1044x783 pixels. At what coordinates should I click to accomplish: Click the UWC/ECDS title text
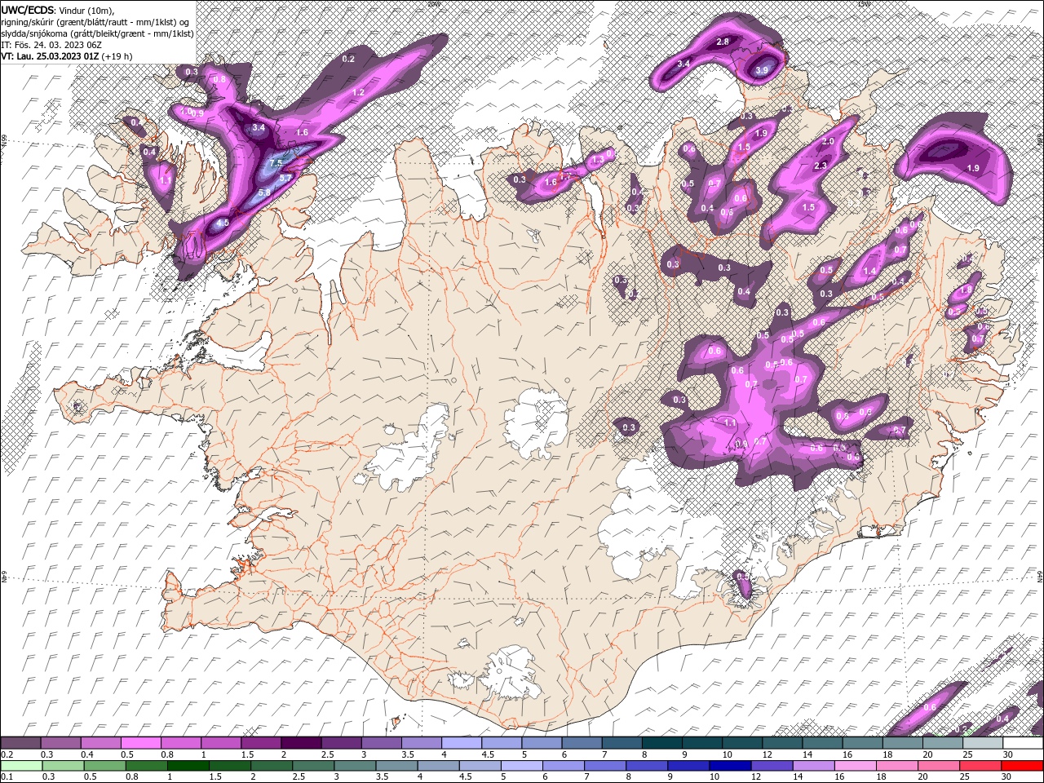point(29,9)
